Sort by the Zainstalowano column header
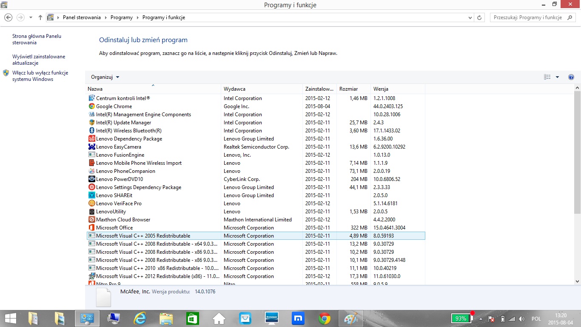 coord(319,89)
